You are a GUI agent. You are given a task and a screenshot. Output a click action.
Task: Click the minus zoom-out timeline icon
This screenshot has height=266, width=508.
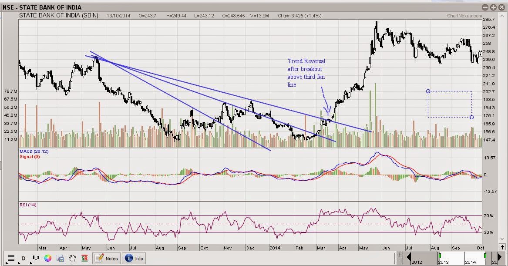pos(400,261)
